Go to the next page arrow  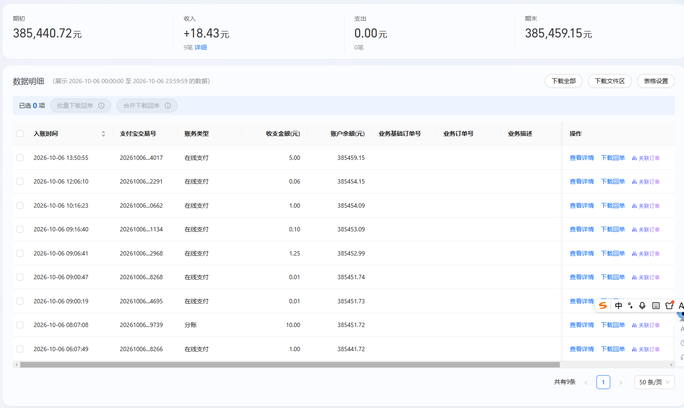621,382
